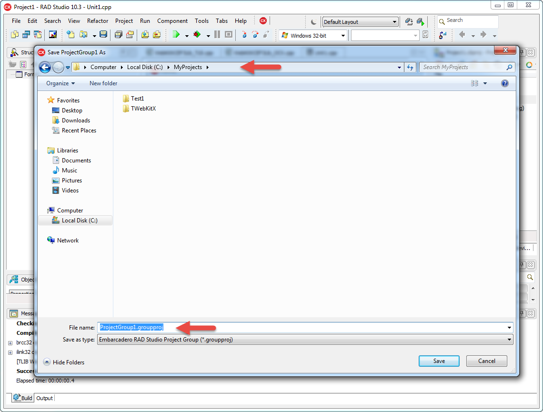Click the Program Reset stop icon

coord(229,35)
